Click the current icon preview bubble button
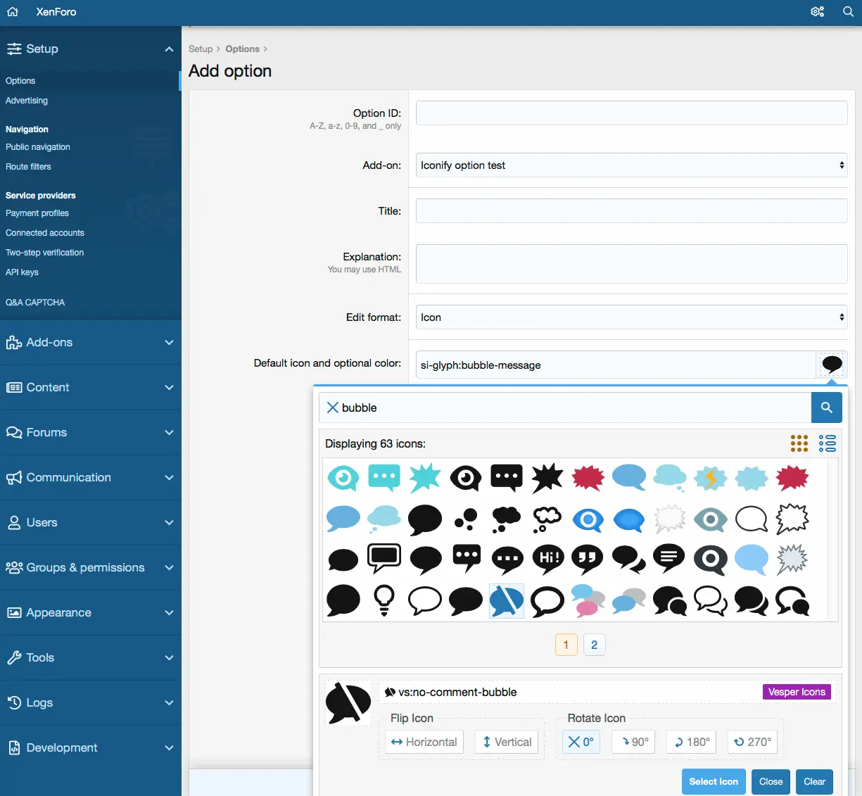The width and height of the screenshot is (862, 796). 832,365
